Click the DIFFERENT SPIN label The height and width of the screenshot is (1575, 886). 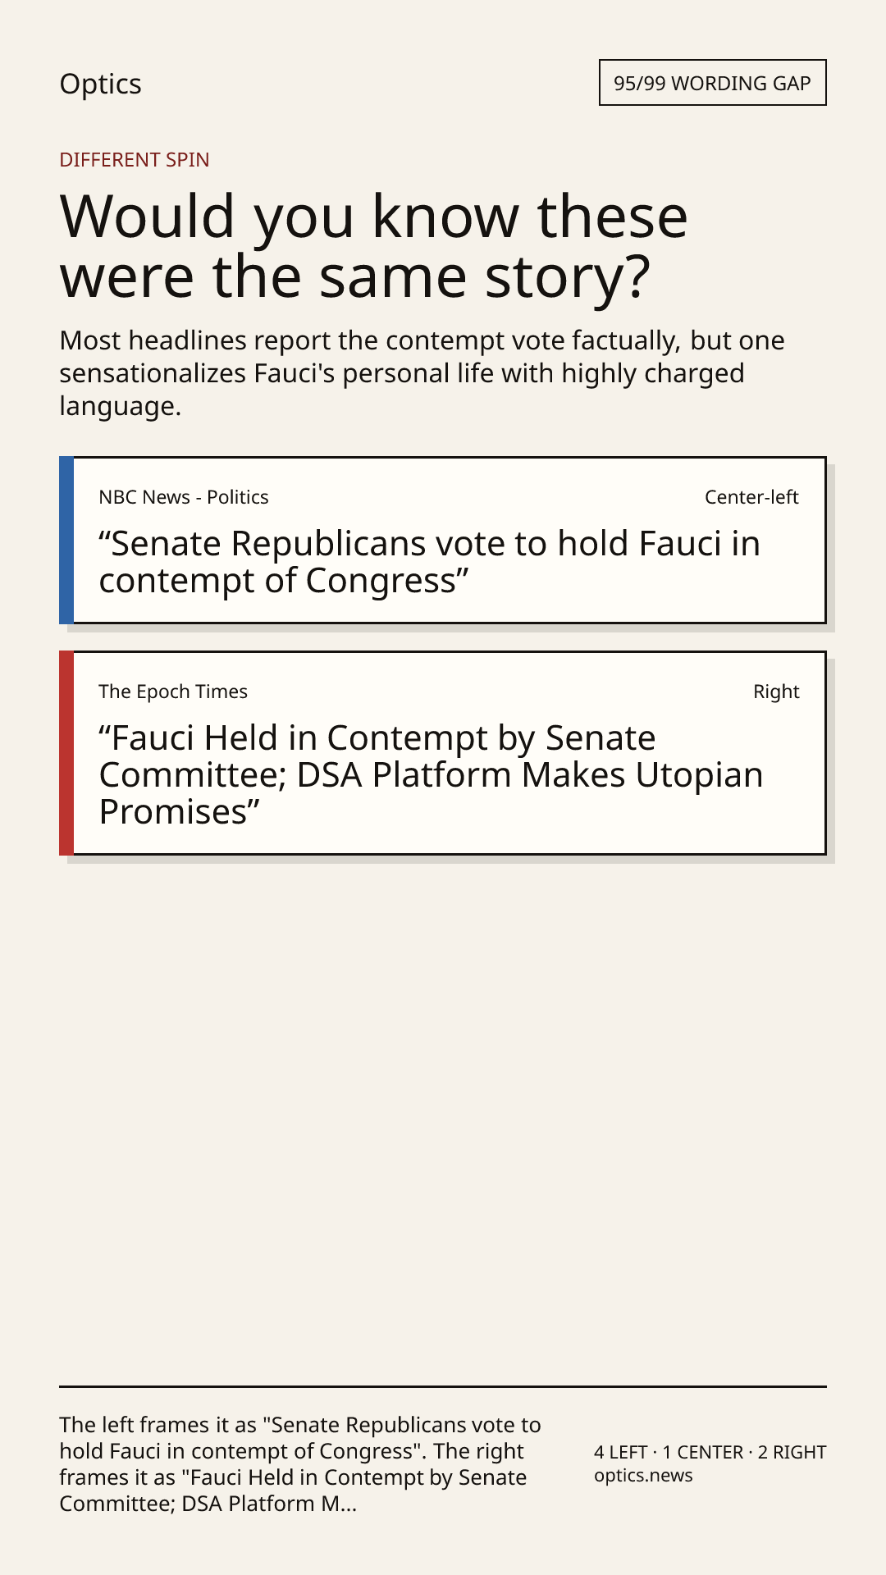click(x=135, y=160)
